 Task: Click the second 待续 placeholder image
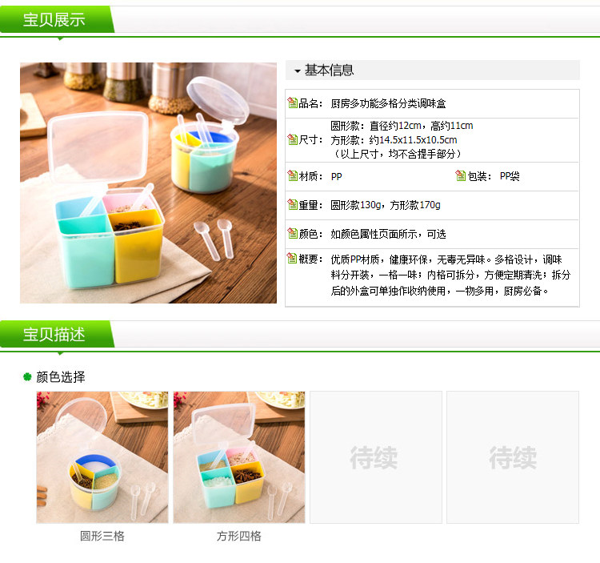[x=513, y=457]
